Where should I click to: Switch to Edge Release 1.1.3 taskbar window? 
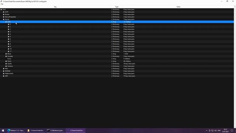(16, 130)
